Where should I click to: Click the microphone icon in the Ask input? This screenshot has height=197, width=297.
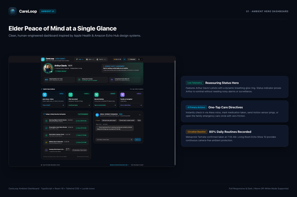[x=132, y=140]
